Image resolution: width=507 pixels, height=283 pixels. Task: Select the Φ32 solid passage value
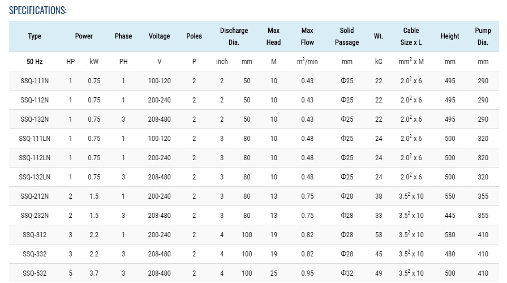(347, 273)
